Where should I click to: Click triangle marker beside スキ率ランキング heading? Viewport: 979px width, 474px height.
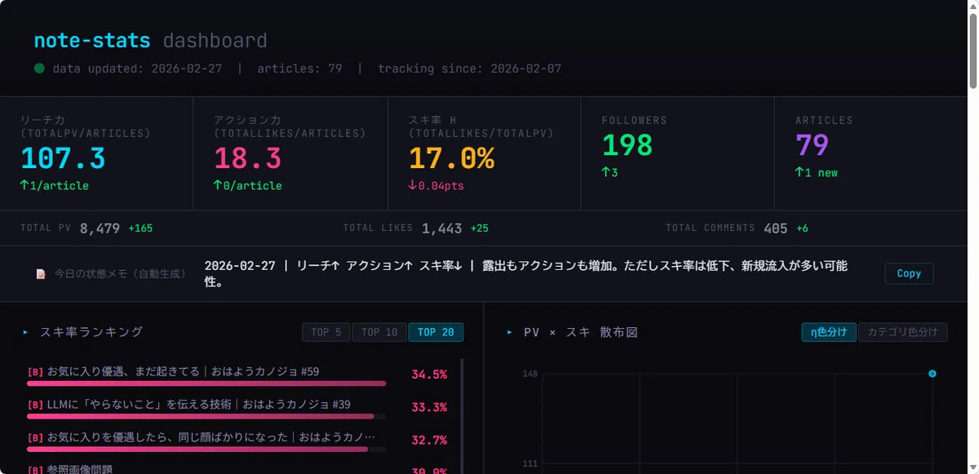25,332
